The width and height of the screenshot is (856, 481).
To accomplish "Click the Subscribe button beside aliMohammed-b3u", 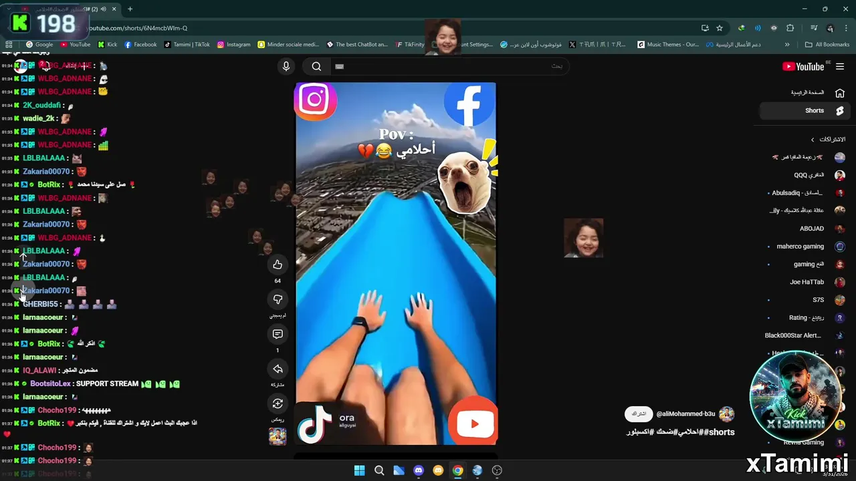I will [639, 414].
